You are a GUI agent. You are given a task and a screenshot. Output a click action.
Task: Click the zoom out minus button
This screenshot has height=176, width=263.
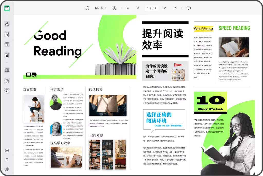coord(87,8)
